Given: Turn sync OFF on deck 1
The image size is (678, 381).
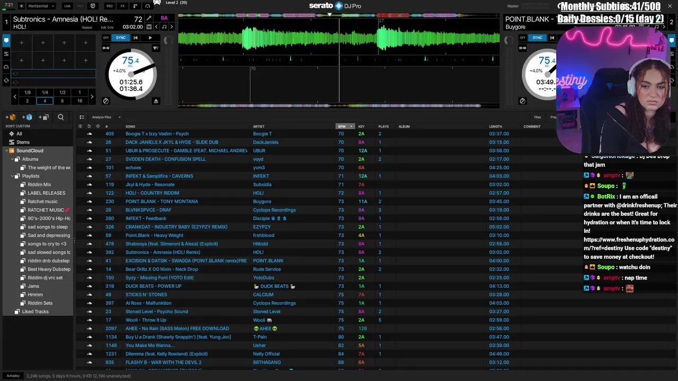Looking at the screenshot, I should click(106, 38).
